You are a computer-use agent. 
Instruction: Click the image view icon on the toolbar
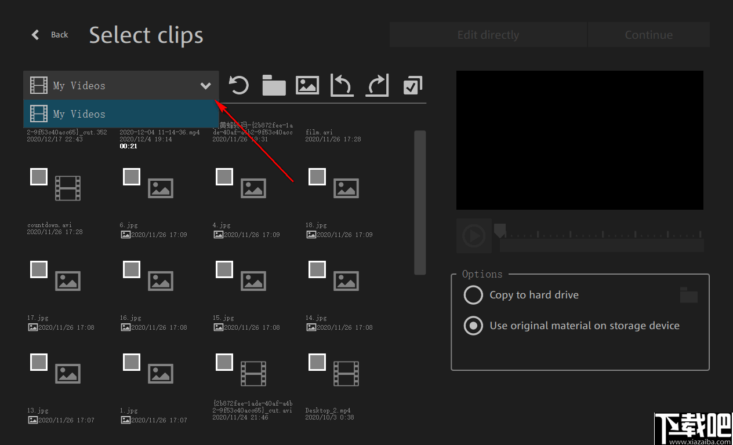[307, 85]
